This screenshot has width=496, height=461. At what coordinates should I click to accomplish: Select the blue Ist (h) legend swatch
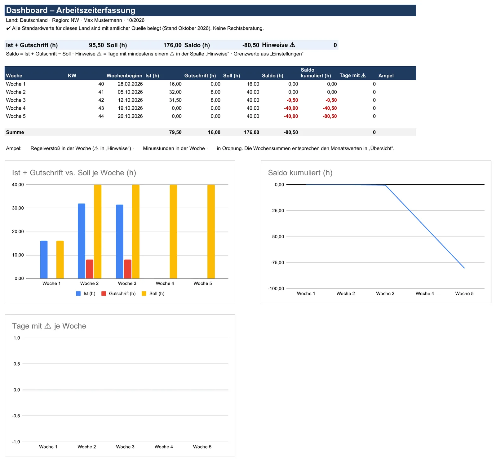point(78,294)
